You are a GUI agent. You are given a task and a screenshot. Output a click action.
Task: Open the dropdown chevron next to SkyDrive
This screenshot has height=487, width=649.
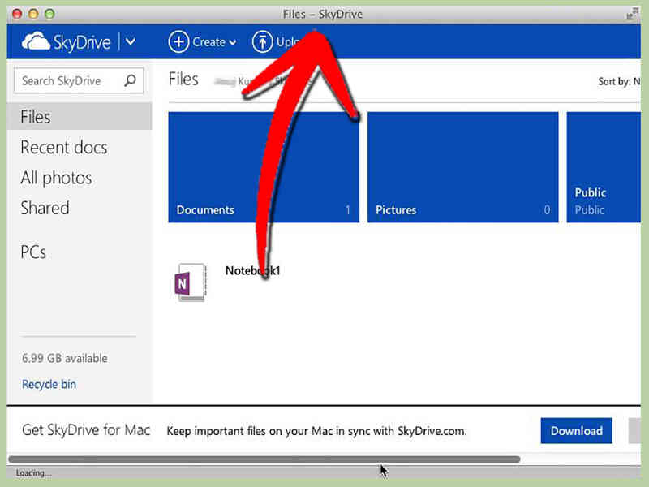131,41
